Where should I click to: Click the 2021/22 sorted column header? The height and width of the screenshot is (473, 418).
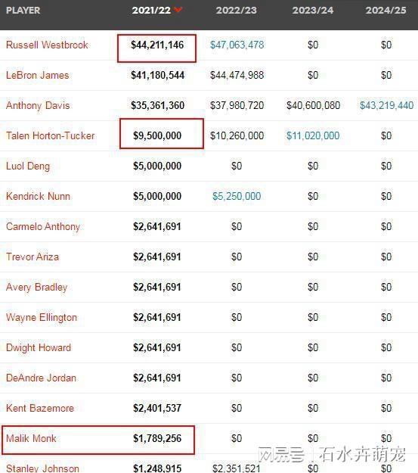[x=151, y=11]
